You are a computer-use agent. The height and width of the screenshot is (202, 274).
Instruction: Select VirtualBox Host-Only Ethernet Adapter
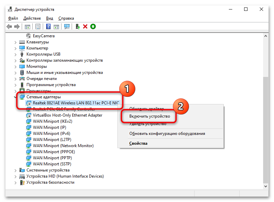click(x=67, y=115)
